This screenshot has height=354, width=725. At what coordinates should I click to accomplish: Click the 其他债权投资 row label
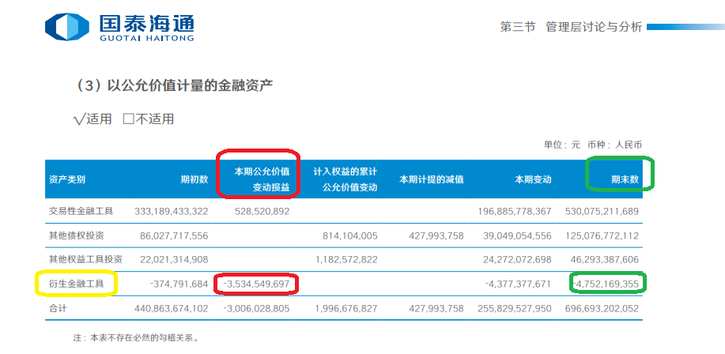click(x=76, y=235)
